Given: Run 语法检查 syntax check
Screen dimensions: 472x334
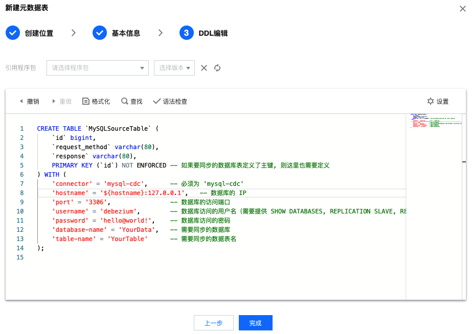Looking at the screenshot, I should (x=170, y=101).
